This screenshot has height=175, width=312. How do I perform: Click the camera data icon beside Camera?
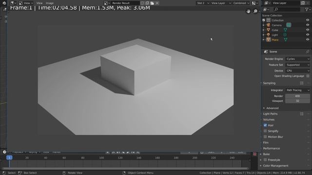289,25
